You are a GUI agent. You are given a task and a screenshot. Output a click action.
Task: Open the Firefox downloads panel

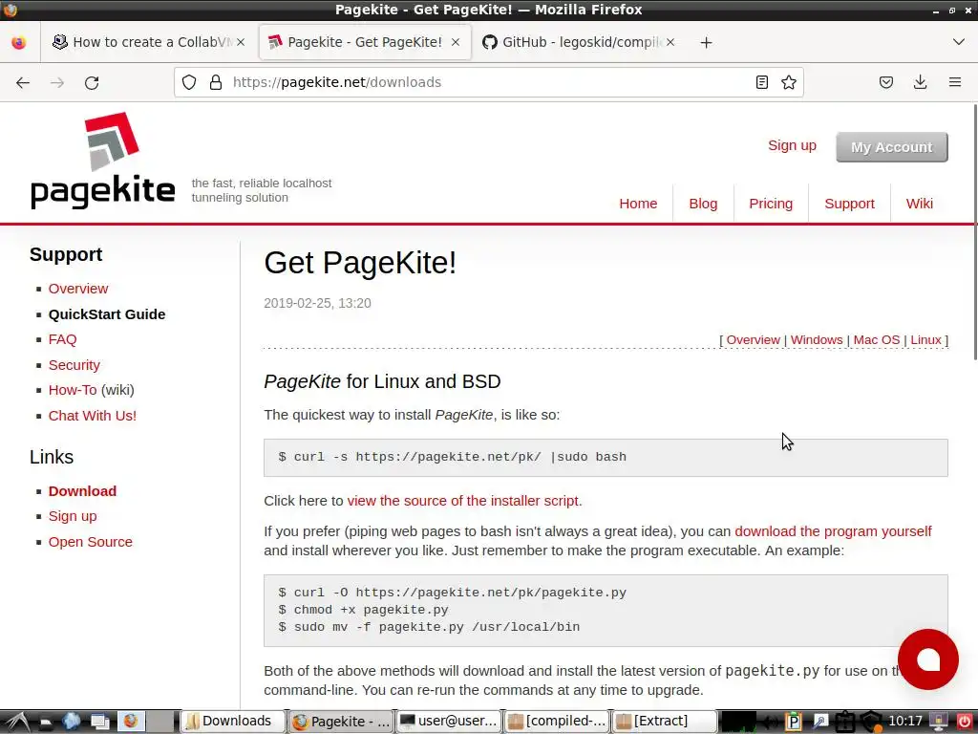(920, 82)
